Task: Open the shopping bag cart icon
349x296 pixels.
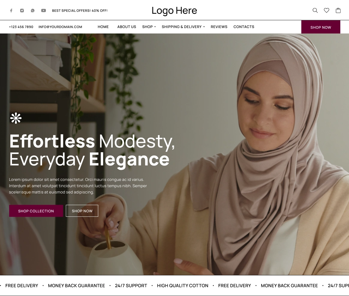Action: (338, 10)
